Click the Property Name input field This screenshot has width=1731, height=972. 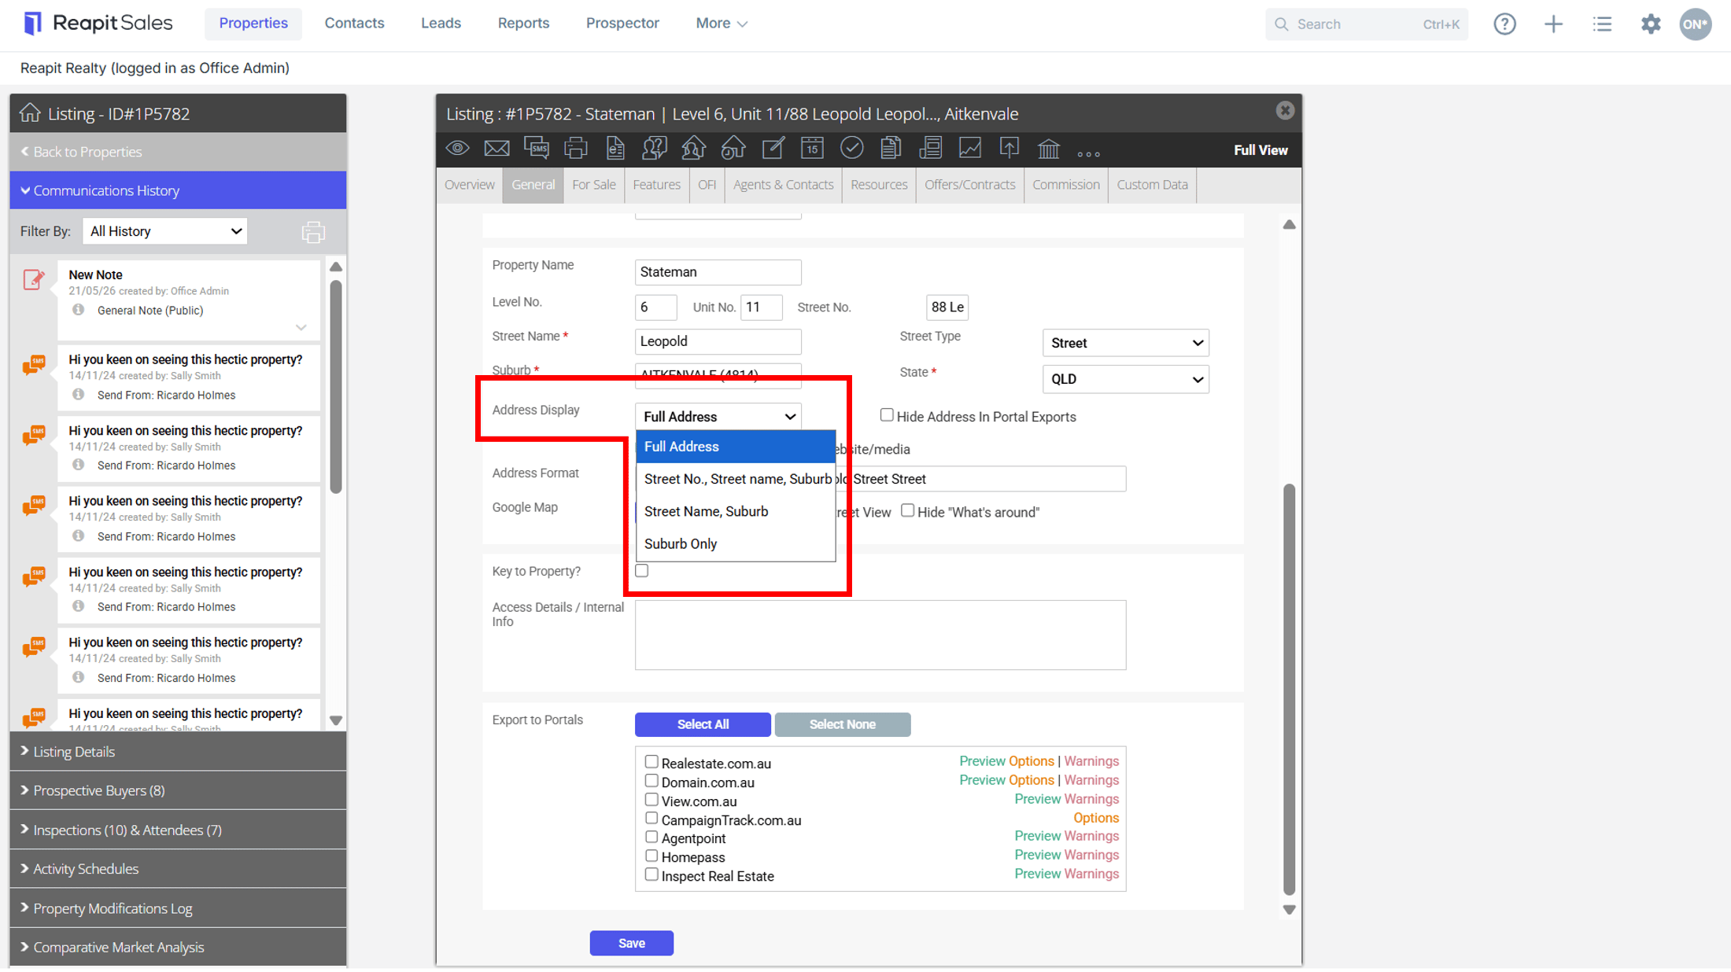718,272
